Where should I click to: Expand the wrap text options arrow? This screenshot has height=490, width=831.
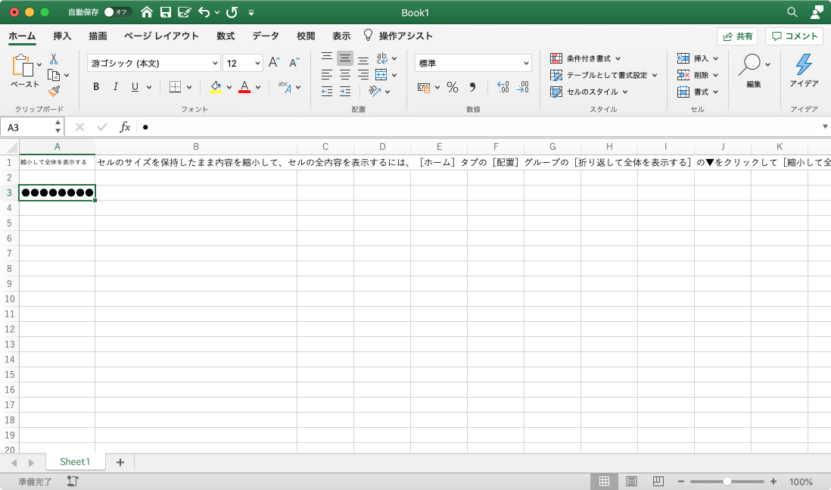click(x=394, y=58)
